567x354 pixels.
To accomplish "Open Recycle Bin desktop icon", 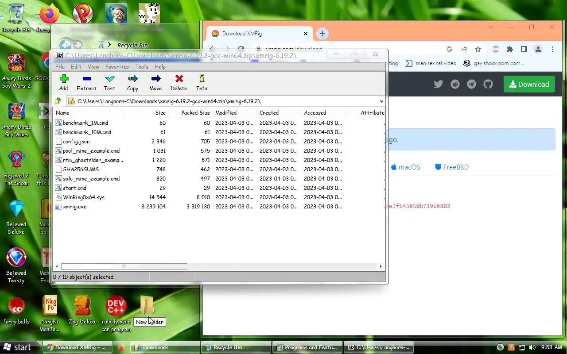I will coord(16,19).
